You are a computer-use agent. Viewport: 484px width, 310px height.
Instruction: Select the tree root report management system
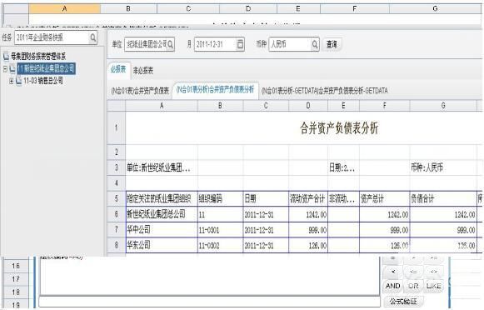point(38,56)
